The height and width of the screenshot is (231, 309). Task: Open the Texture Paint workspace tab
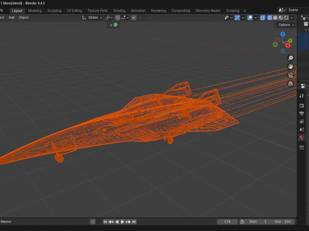point(97,11)
